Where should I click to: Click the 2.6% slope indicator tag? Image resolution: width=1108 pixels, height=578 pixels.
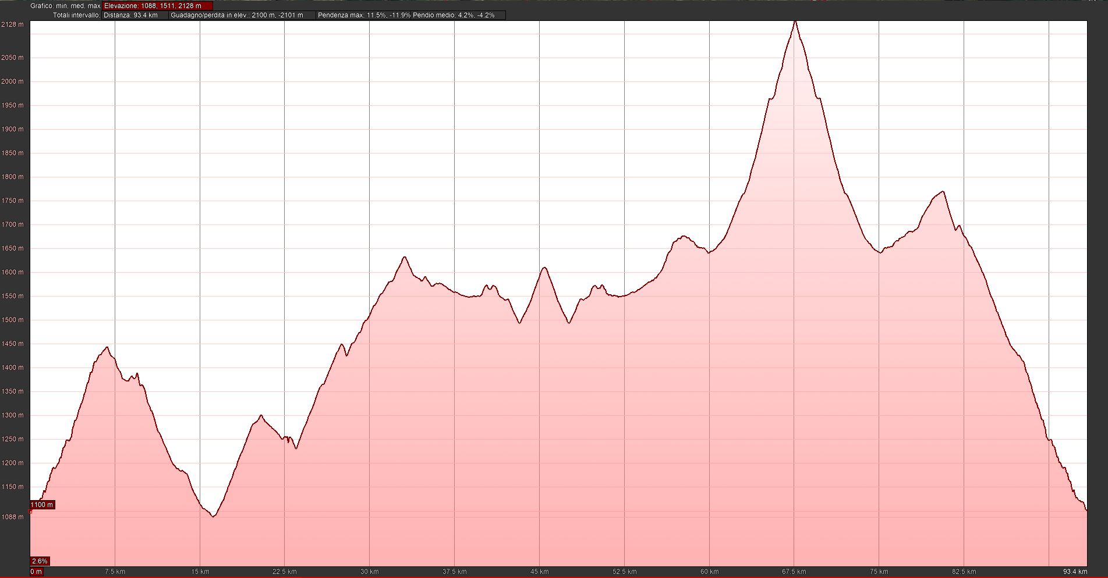point(40,561)
